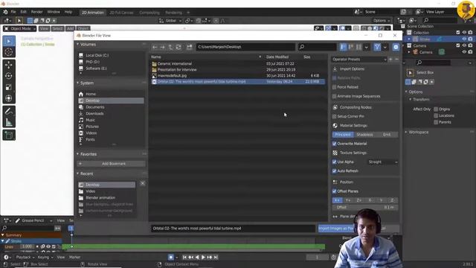The height and width of the screenshot is (268, 476).
Task: Toggle the options region gear icon
Action: 396,47
